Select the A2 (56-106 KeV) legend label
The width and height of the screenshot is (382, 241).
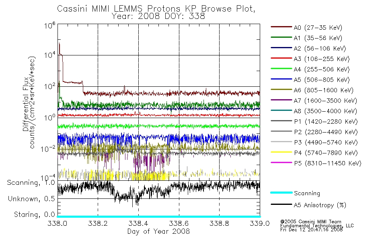(x=320, y=49)
